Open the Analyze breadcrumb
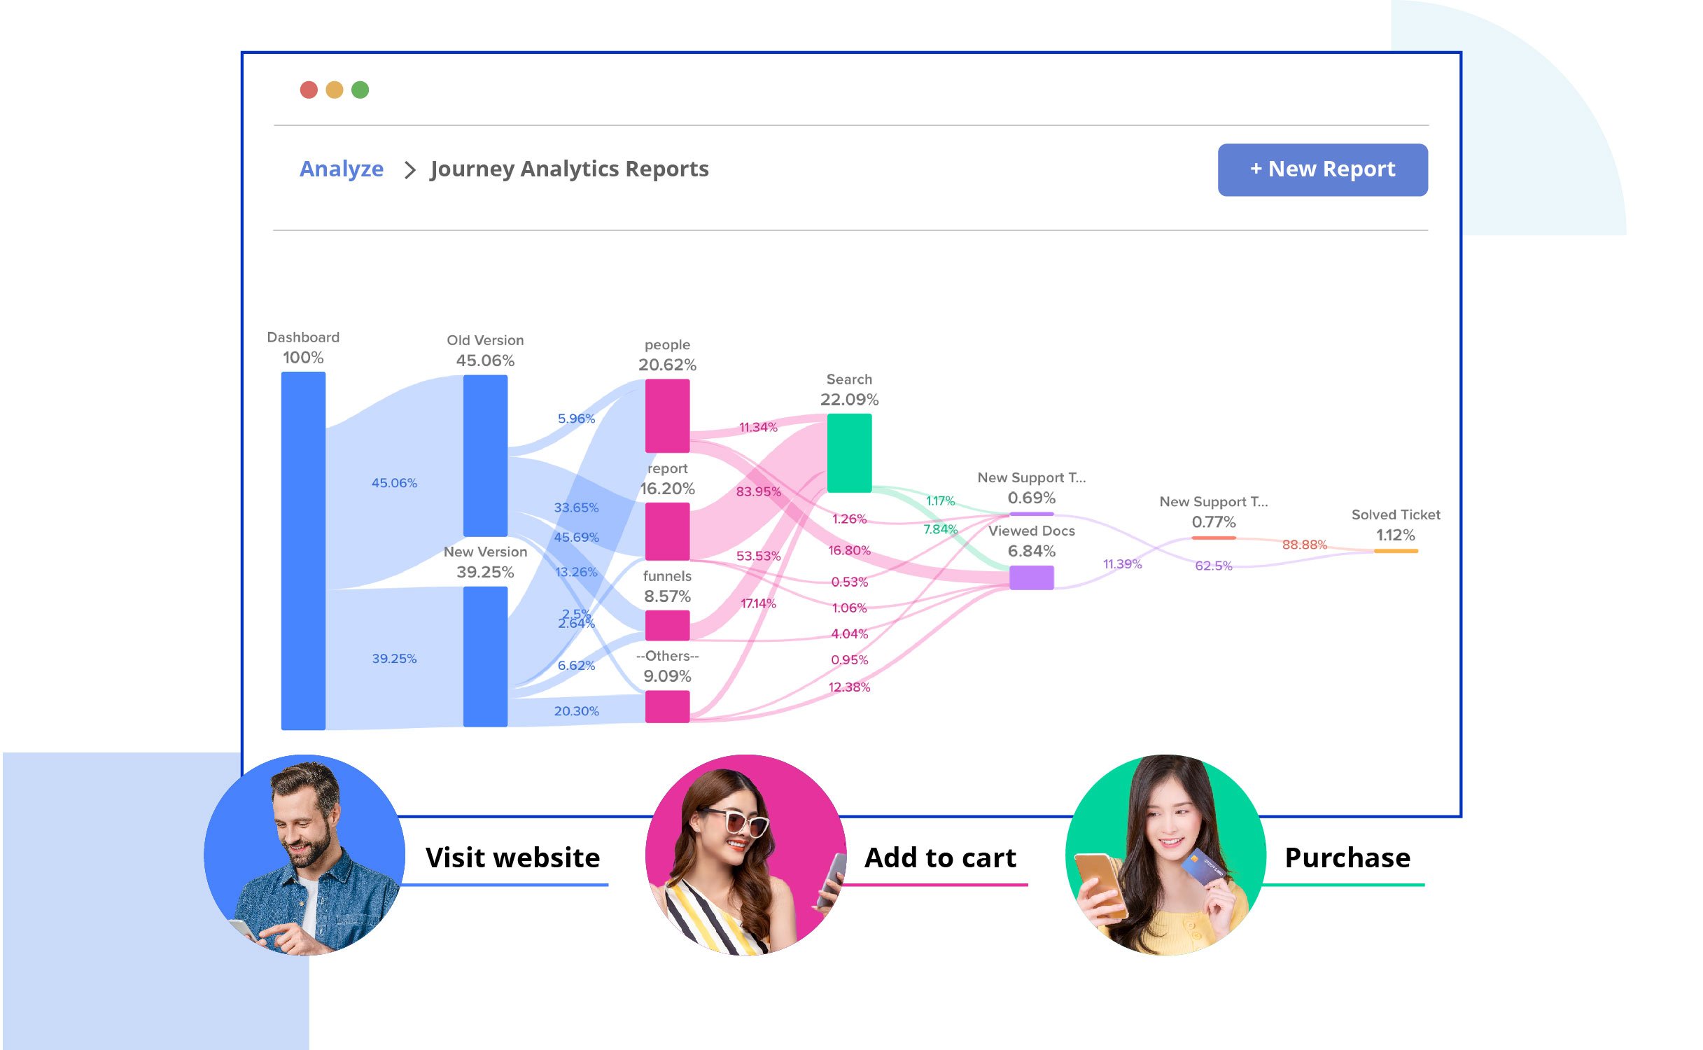The width and height of the screenshot is (1703, 1050). 341,169
